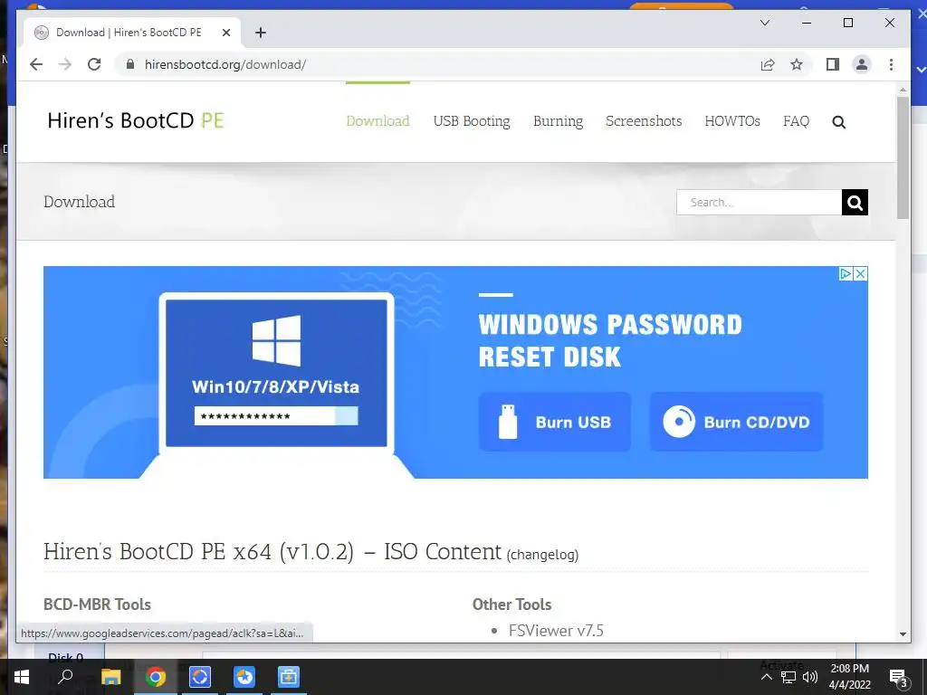Open the USB Booting menu item
This screenshot has width=927, height=695.
point(472,121)
